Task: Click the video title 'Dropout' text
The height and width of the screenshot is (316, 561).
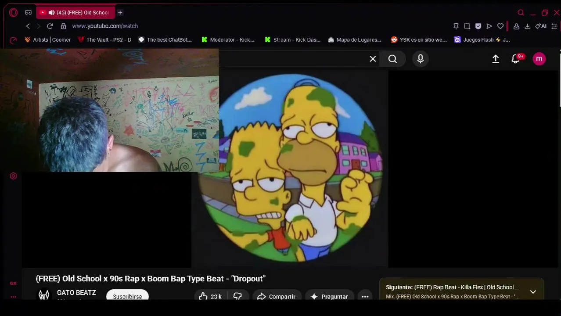Action: point(151,279)
